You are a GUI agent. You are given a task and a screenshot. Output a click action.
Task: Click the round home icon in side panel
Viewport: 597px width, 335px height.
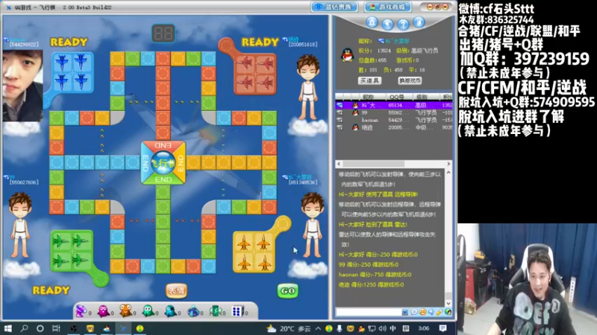372,22
